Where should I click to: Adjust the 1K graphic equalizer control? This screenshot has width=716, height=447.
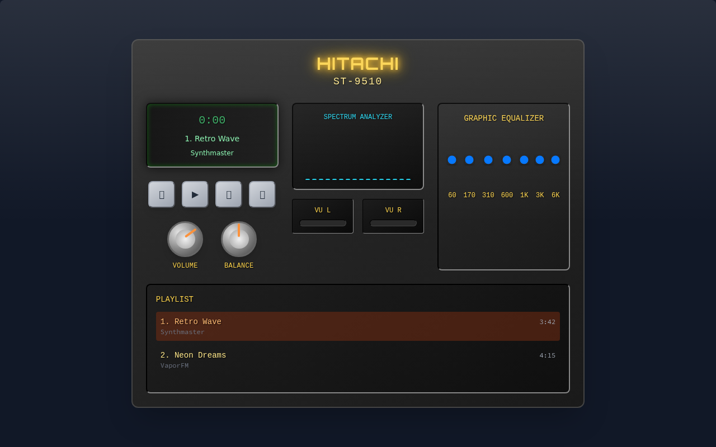click(524, 160)
